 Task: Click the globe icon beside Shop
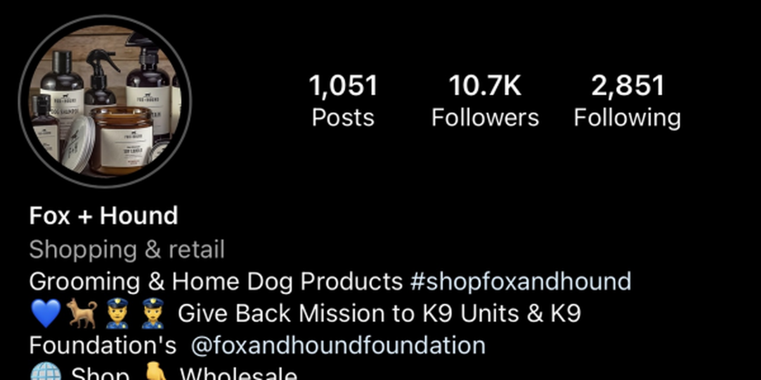coord(45,373)
